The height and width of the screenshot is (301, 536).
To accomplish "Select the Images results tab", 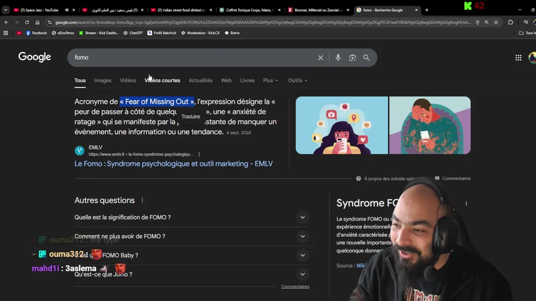I will point(103,80).
